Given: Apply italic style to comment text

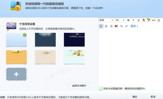Looking at the screenshot, I should pyautogui.click(x=133, y=20).
